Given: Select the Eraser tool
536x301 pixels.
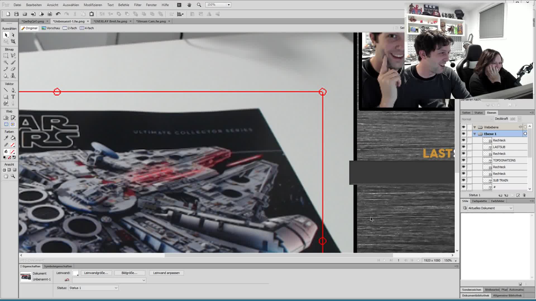Looking at the screenshot, I should [x=13, y=69].
